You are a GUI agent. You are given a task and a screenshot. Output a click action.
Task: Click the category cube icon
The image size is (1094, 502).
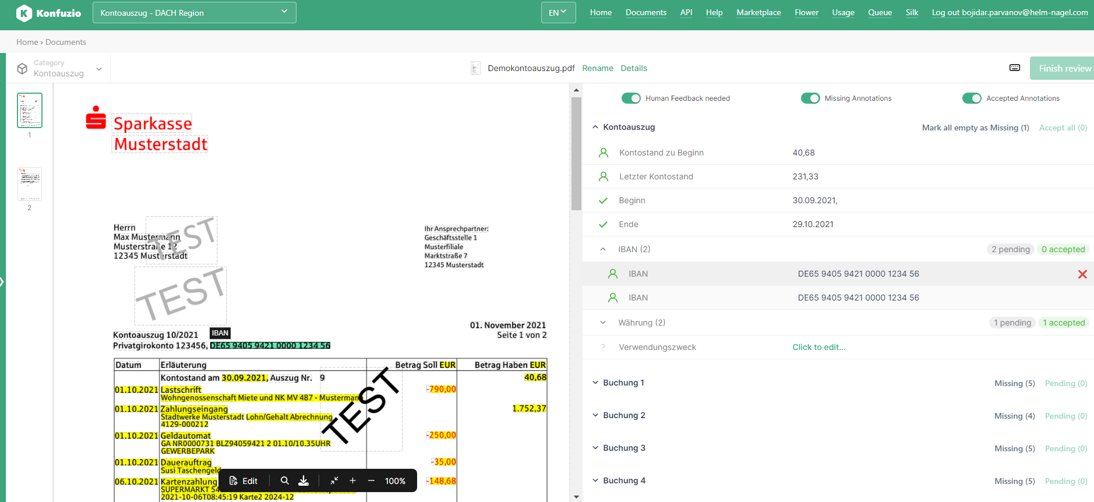(x=22, y=69)
